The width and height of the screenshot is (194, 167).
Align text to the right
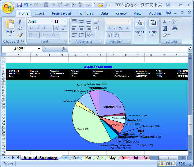88,28
